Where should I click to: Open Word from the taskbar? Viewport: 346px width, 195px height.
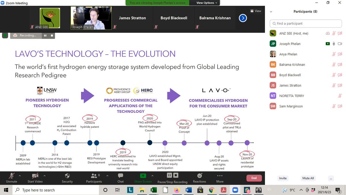[189, 190]
